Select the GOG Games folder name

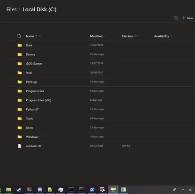(34, 64)
